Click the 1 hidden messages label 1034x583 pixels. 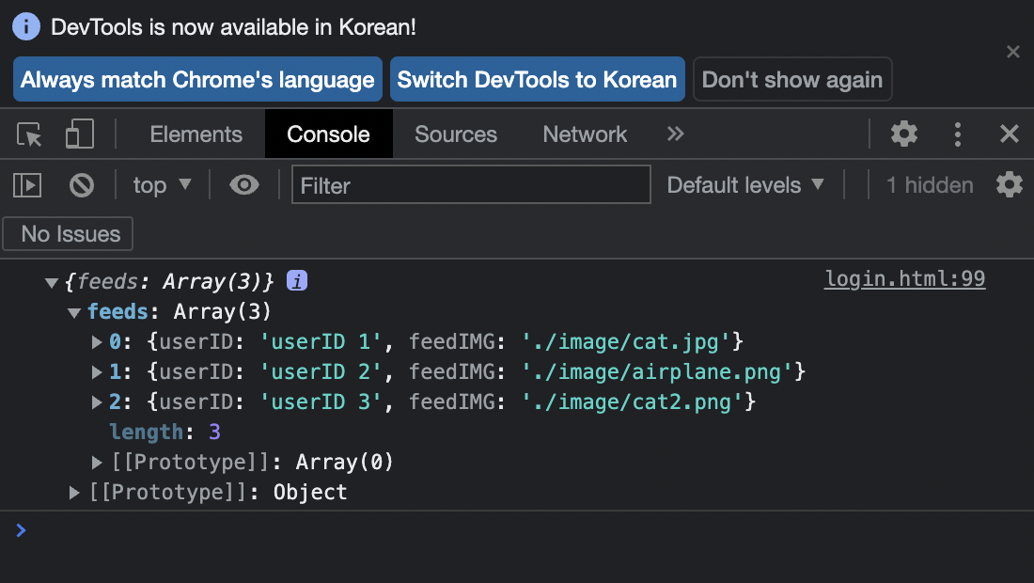929,185
